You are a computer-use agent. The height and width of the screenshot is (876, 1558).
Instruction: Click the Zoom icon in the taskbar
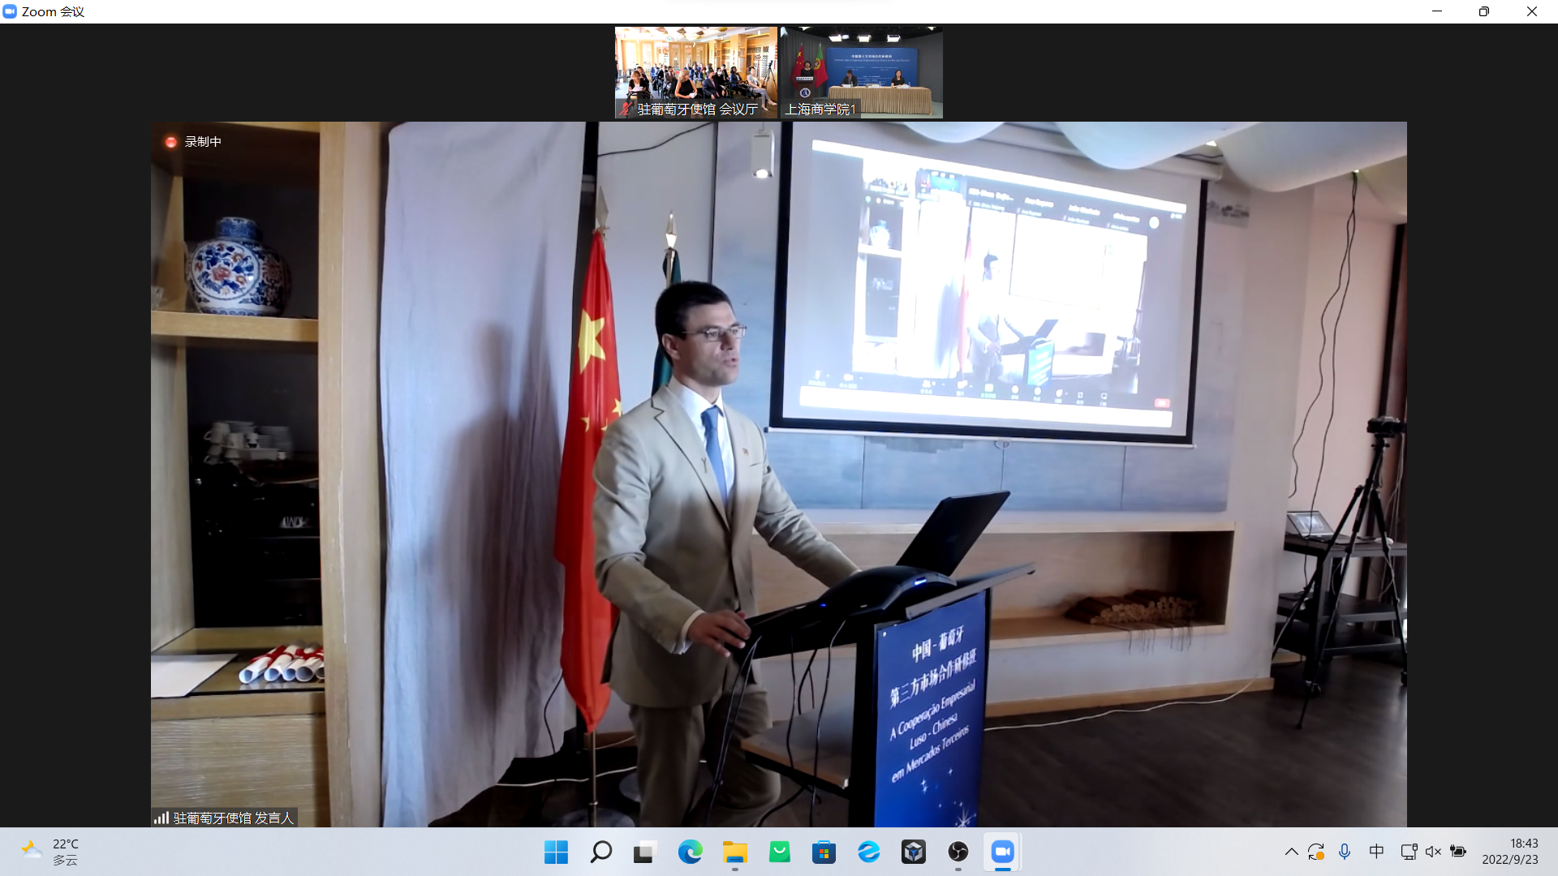1003,852
